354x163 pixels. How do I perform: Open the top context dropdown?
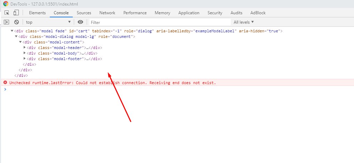(x=48, y=22)
